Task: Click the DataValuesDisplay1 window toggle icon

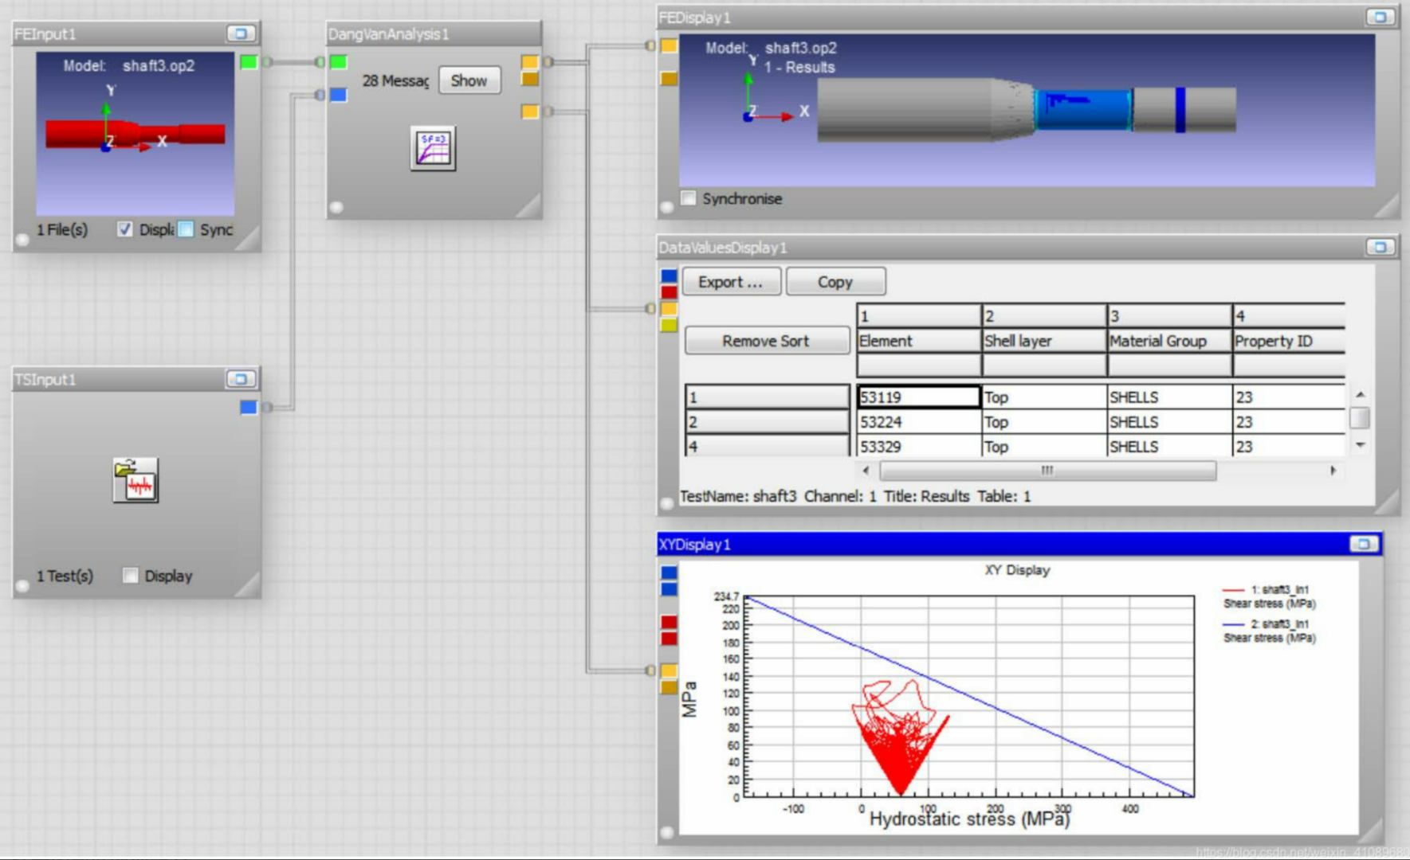Action: (x=1380, y=247)
